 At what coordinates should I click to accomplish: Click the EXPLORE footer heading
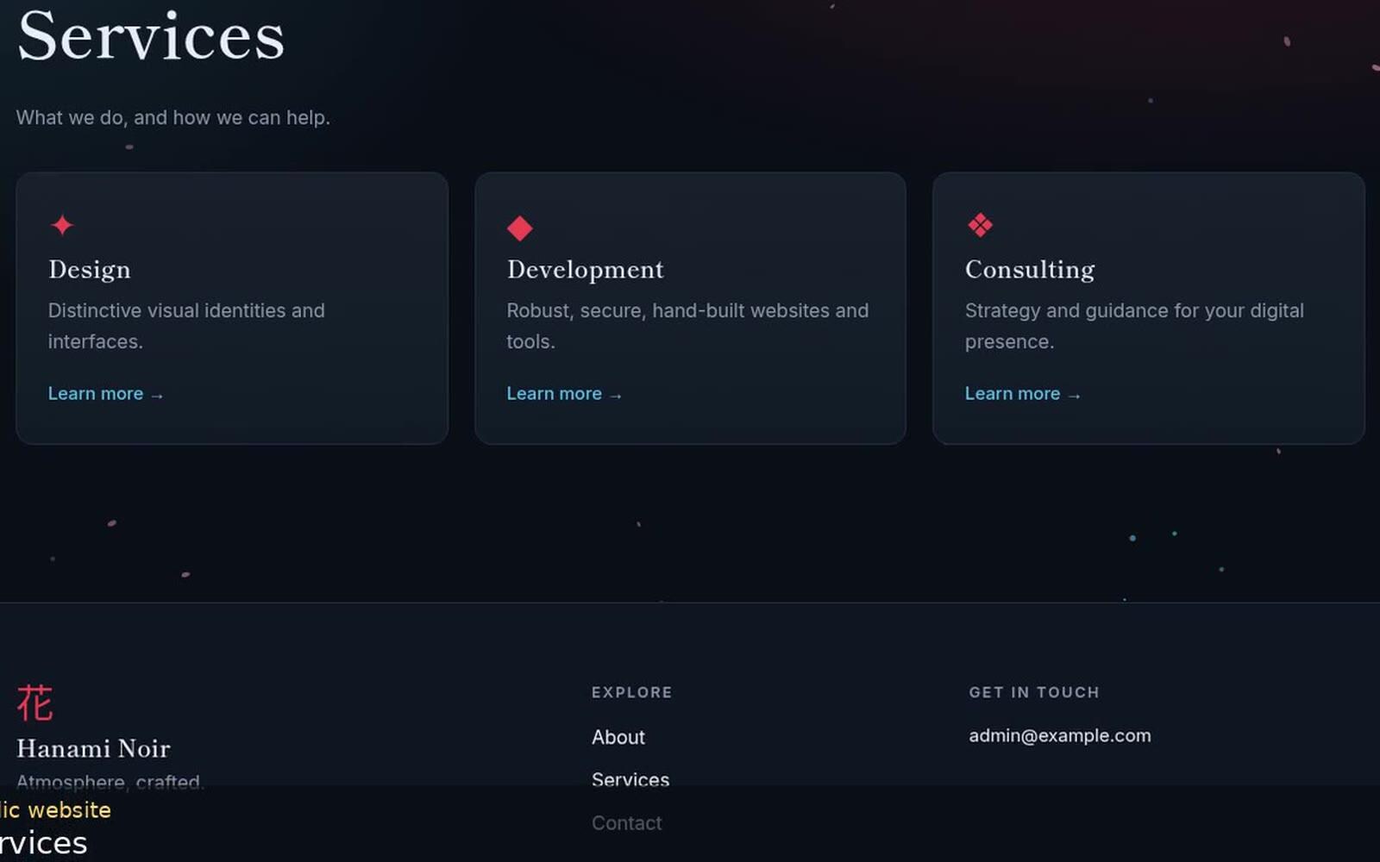point(632,692)
